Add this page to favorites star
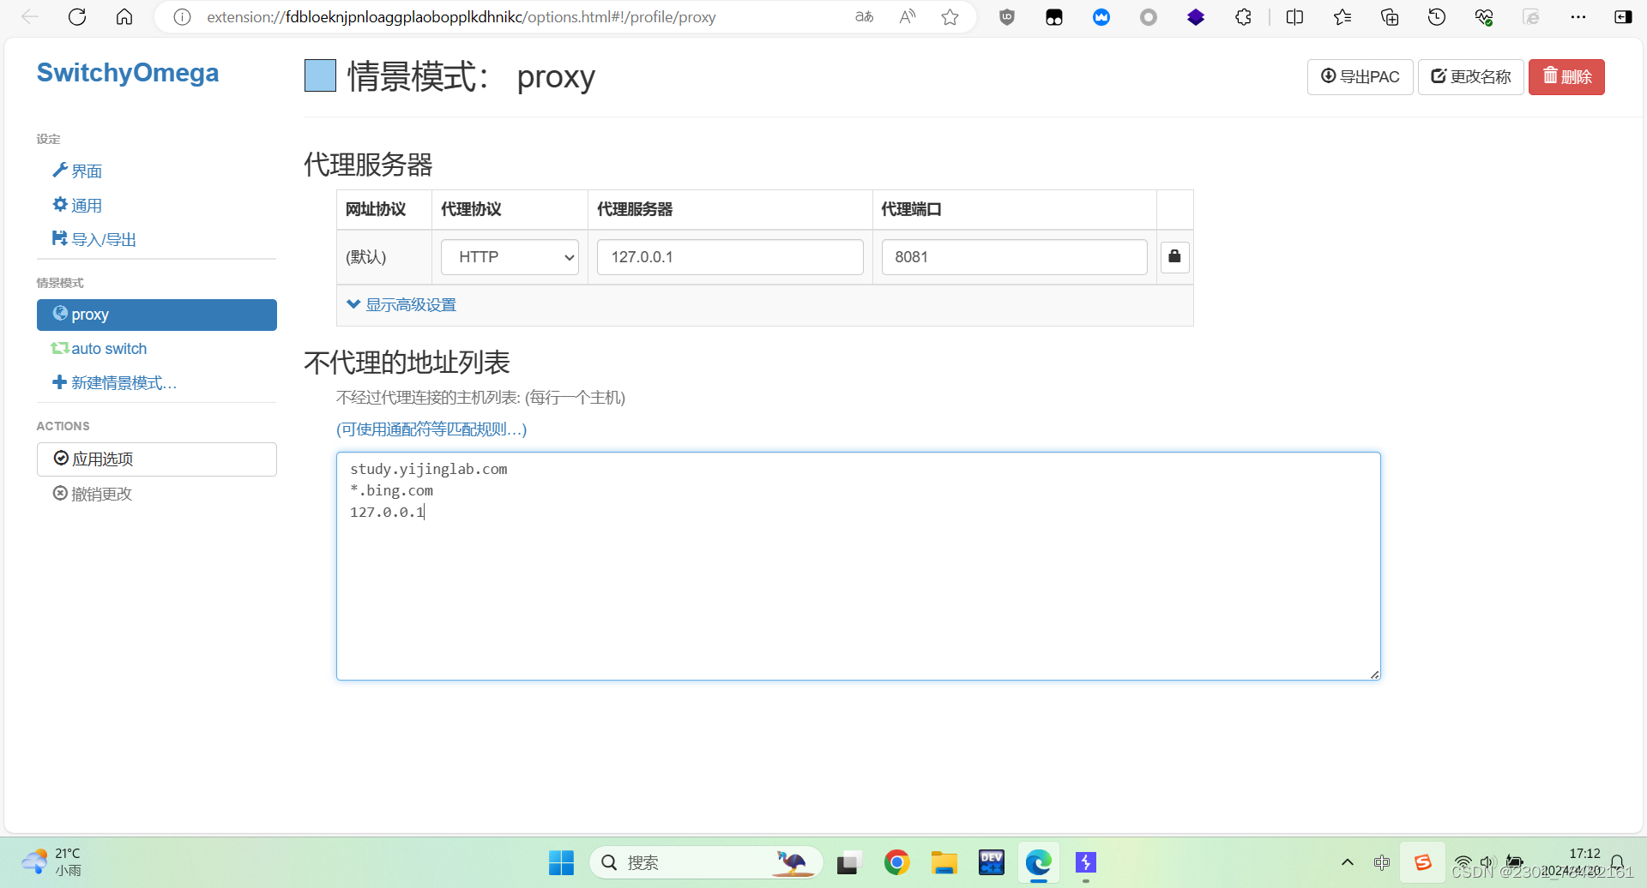 (x=950, y=17)
